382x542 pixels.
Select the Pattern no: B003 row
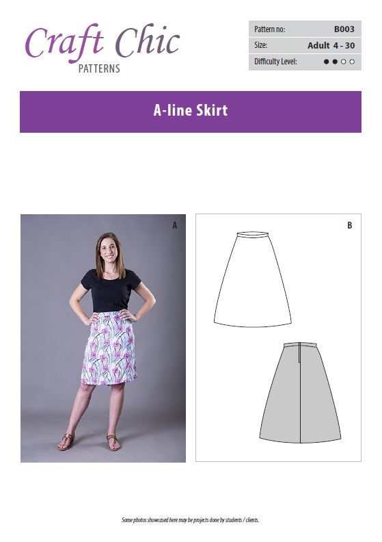click(x=305, y=29)
